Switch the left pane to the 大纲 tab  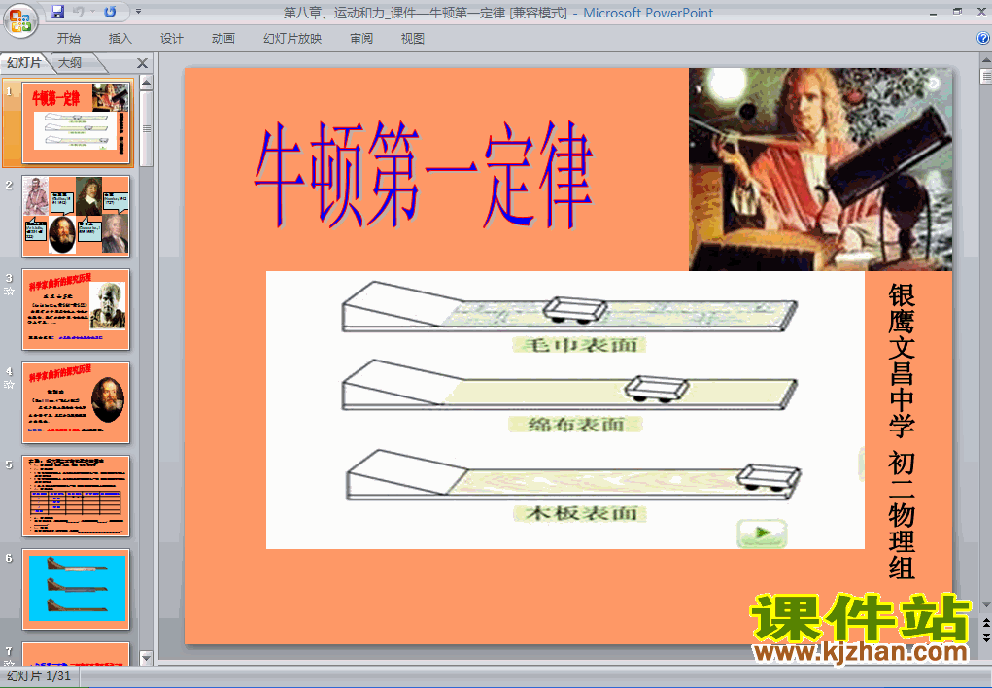point(70,62)
